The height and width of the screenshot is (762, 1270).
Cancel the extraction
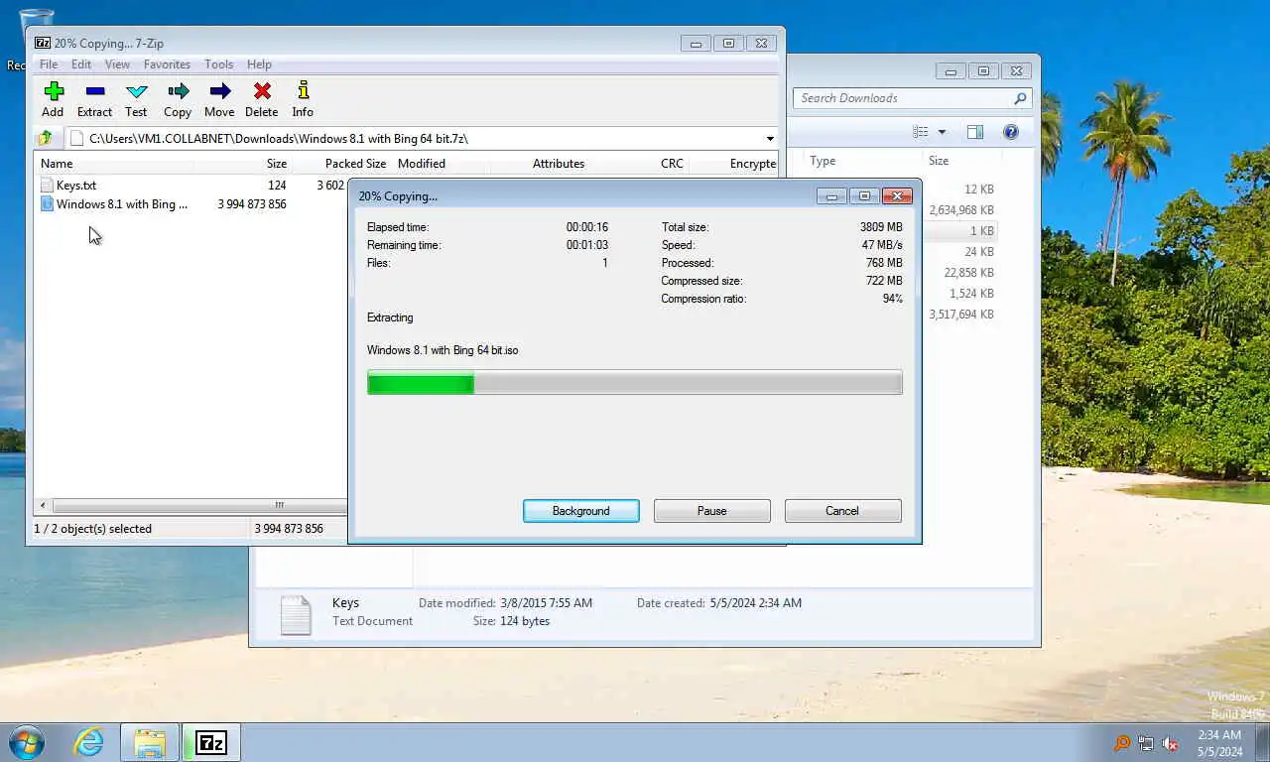click(x=842, y=511)
